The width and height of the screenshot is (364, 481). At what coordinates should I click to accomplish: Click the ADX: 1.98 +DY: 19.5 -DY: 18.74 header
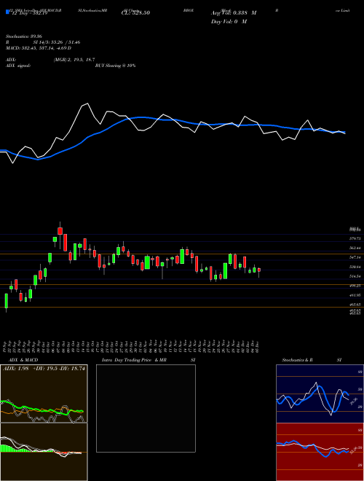44,369
